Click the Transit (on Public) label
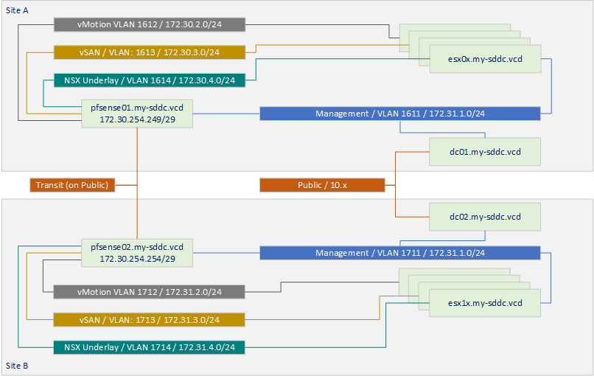Viewport: 594px width, 376px height. point(72,185)
